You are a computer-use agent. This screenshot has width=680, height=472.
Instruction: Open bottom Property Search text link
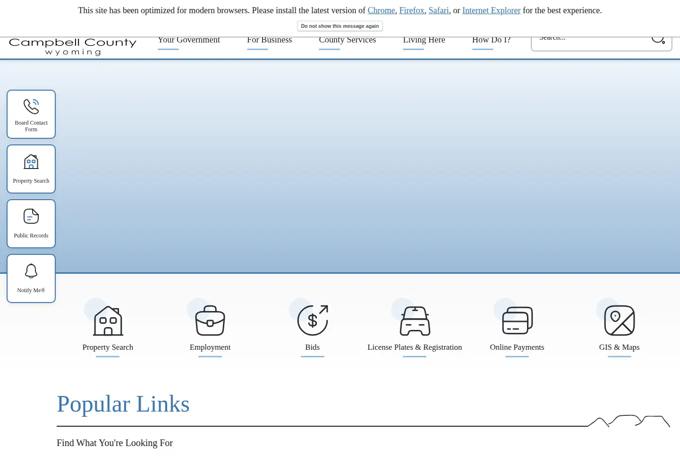click(108, 347)
